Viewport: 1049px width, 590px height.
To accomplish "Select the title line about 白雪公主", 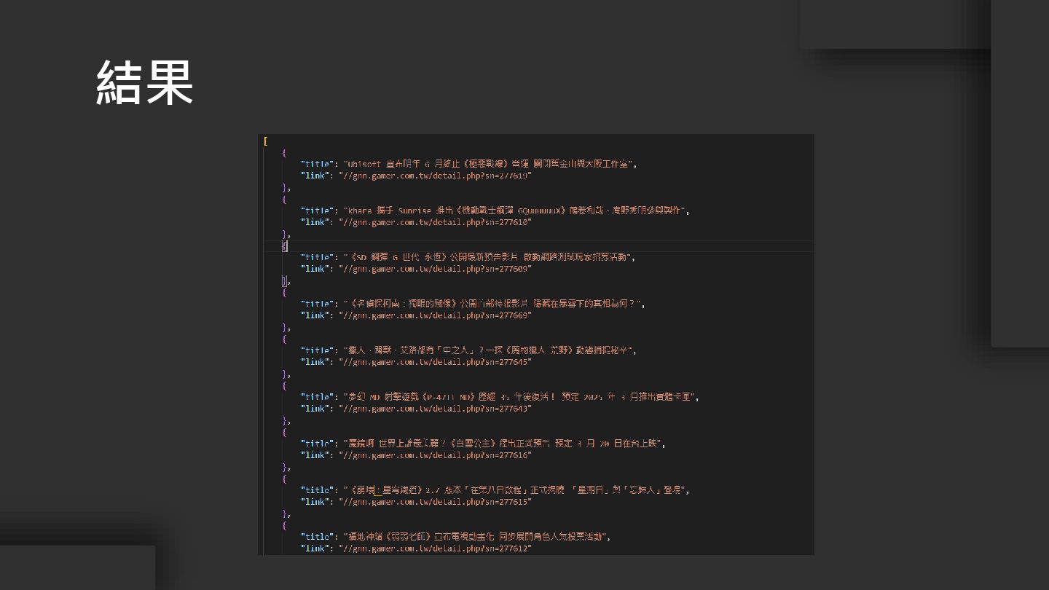I will 484,444.
